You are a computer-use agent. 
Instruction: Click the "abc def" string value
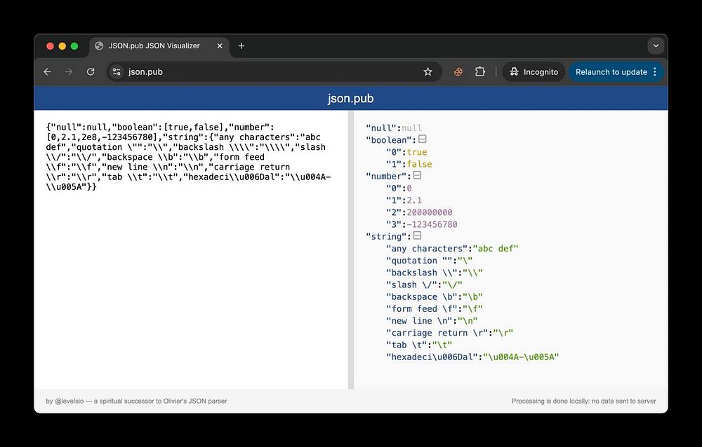click(x=495, y=249)
